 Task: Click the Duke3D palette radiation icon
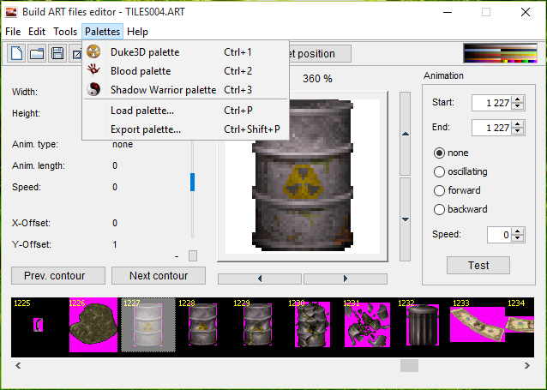pos(93,51)
